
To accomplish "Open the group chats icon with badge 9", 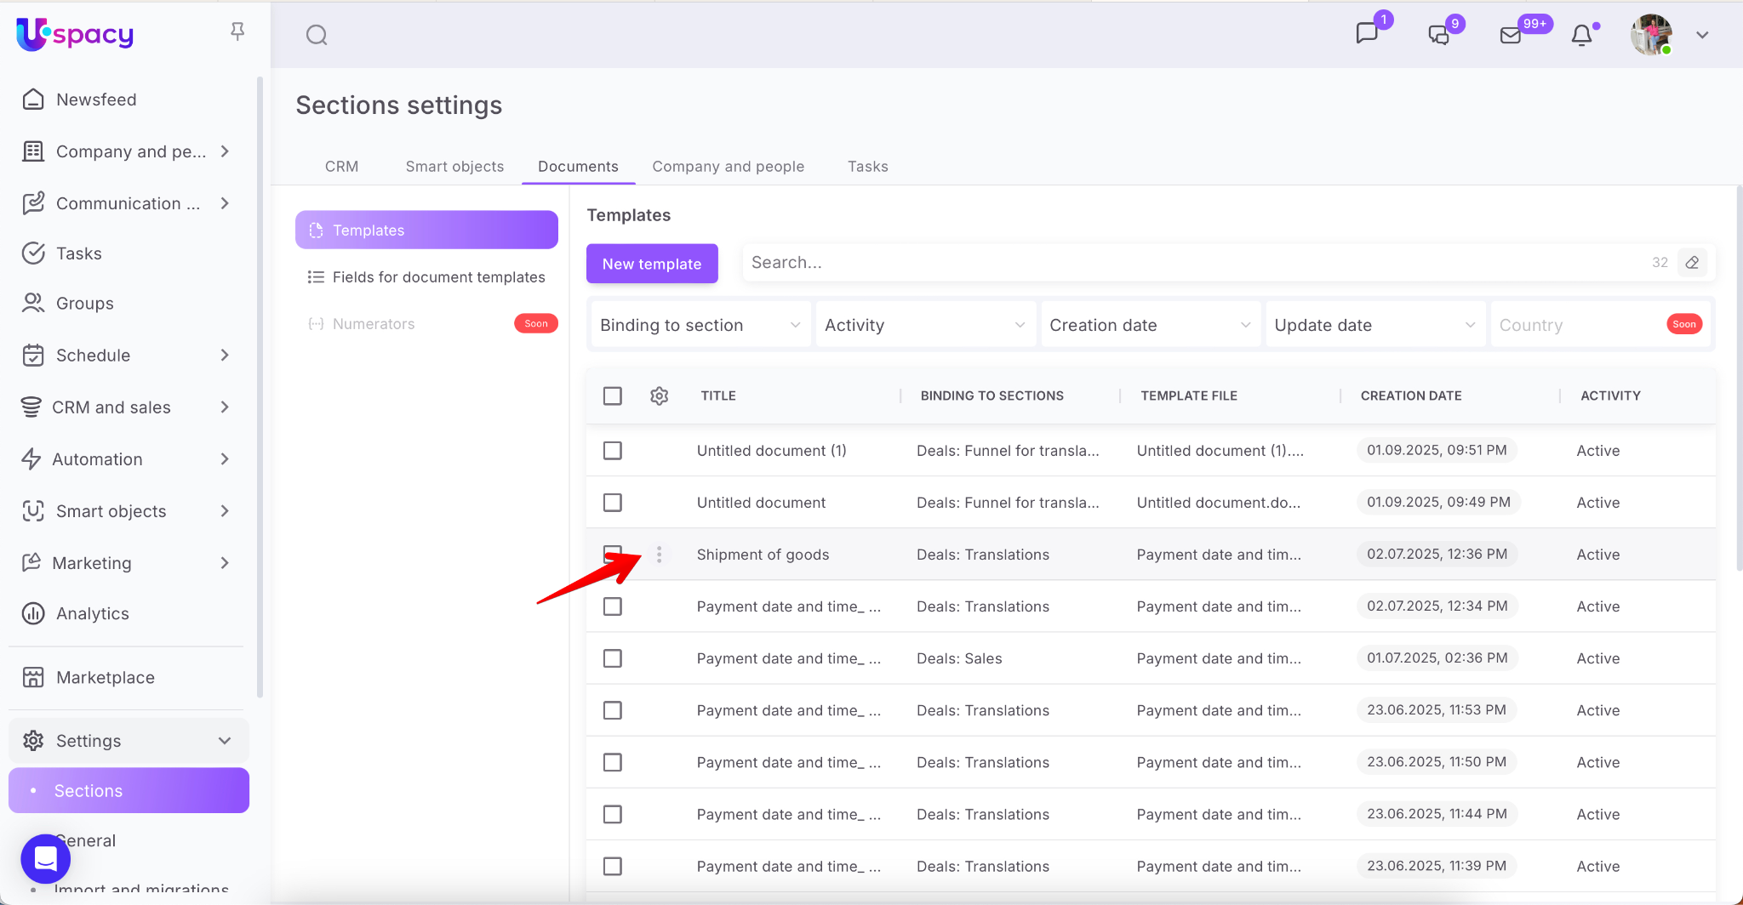I will 1438,35.
